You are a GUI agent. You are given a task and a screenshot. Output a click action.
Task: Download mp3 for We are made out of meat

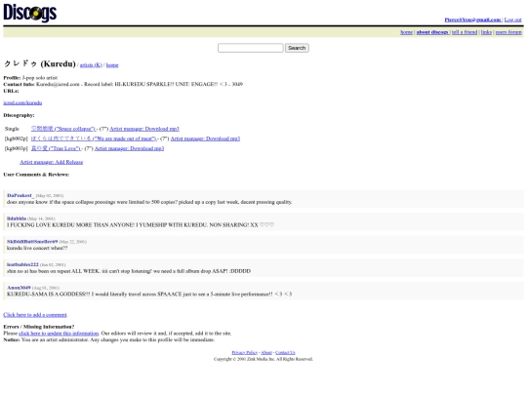point(205,138)
